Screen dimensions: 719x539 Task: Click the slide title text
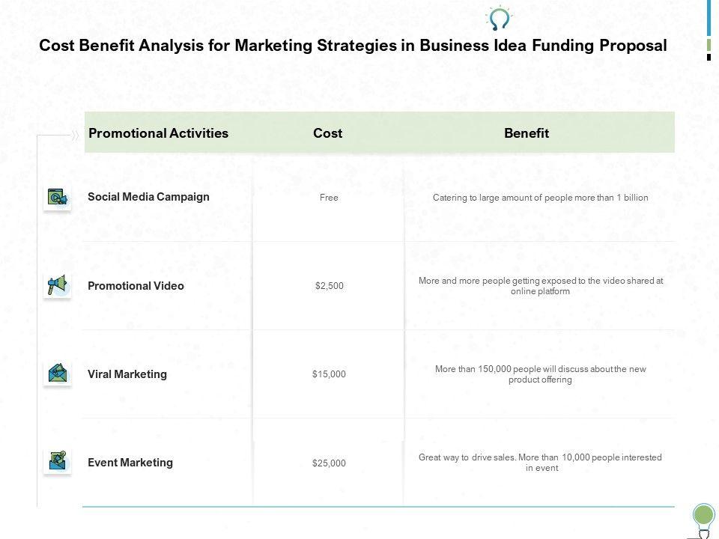tap(353, 46)
